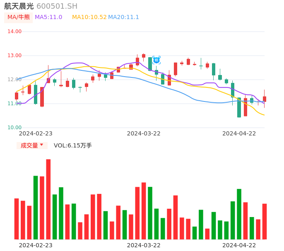Select the tallest green volume bar
284x251 pixels.
pyautogui.click(x=36, y=207)
